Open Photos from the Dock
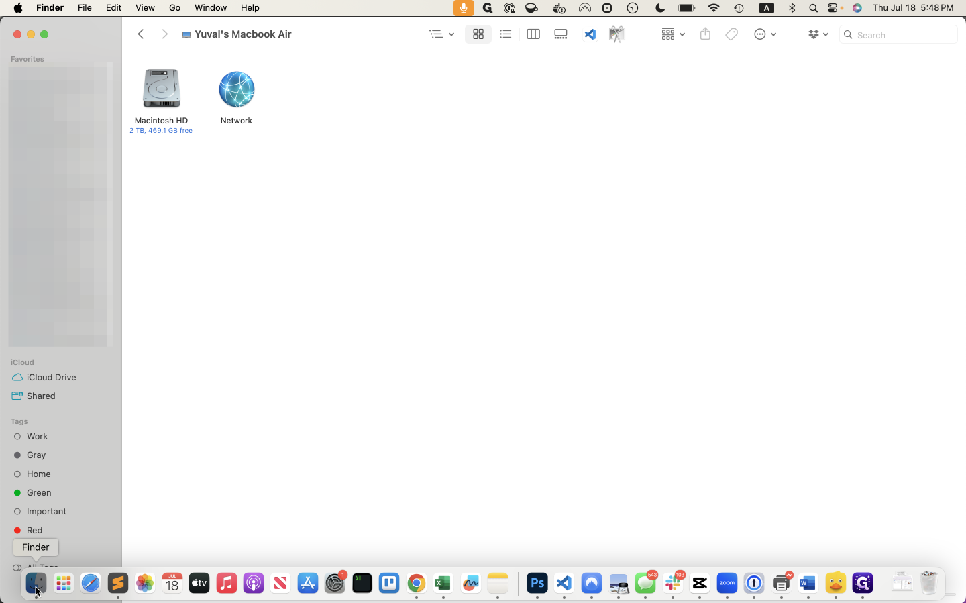Screen dimensions: 966x603 pos(145,584)
